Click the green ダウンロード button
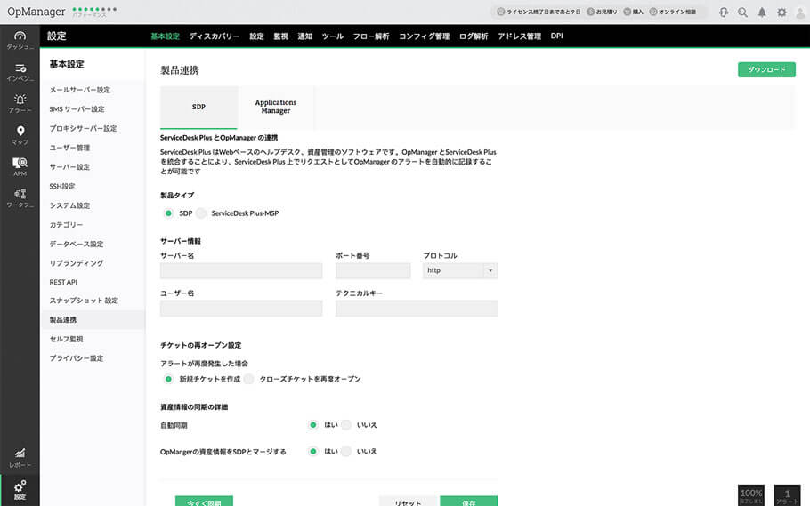The height and width of the screenshot is (506, 810). point(766,69)
